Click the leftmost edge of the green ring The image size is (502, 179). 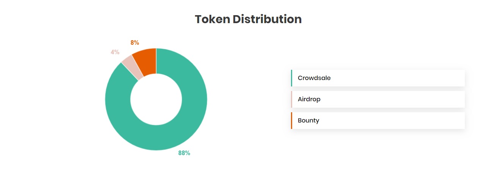tap(108, 99)
